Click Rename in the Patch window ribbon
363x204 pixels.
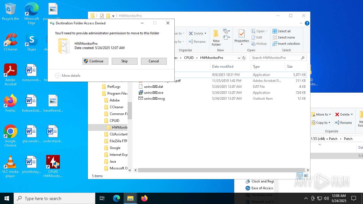(x=343, y=123)
